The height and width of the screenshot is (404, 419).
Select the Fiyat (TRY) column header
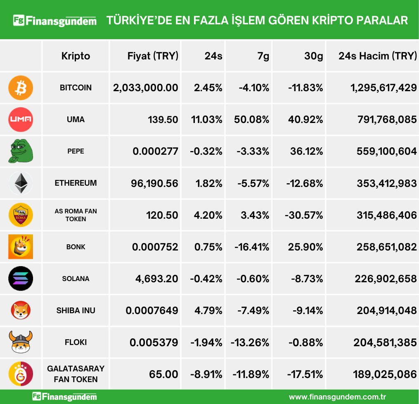153,56
